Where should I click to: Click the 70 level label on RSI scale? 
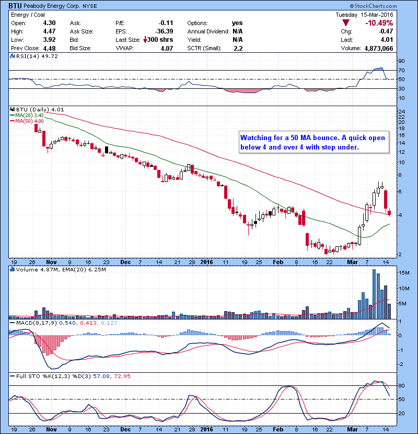[x=401, y=70]
